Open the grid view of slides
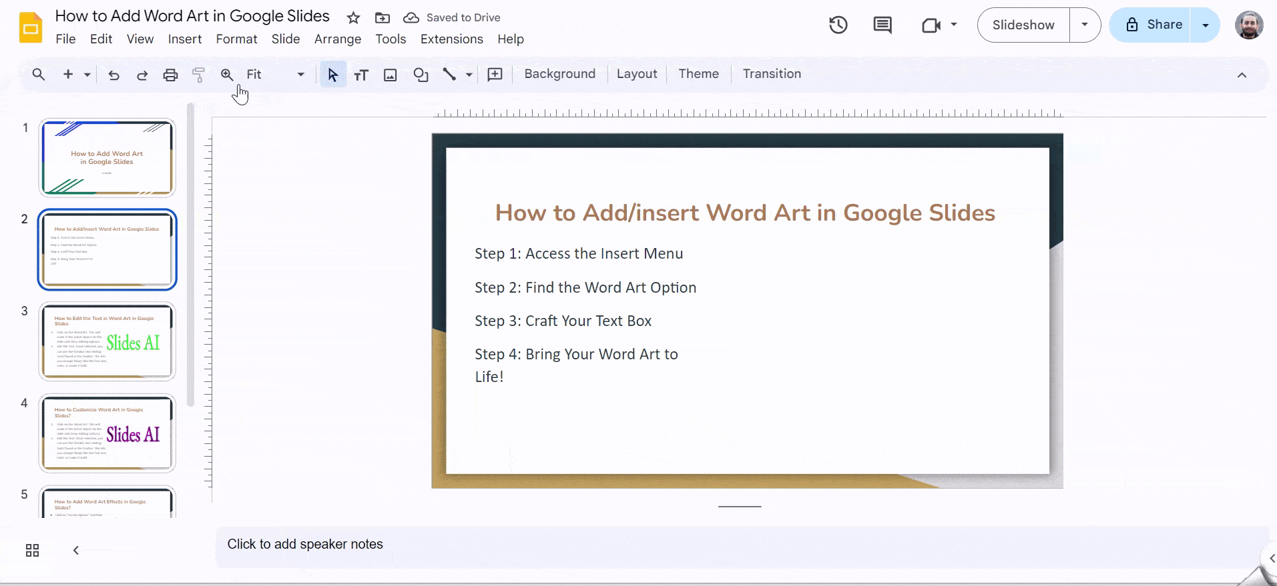This screenshot has height=586, width=1277. (32, 550)
